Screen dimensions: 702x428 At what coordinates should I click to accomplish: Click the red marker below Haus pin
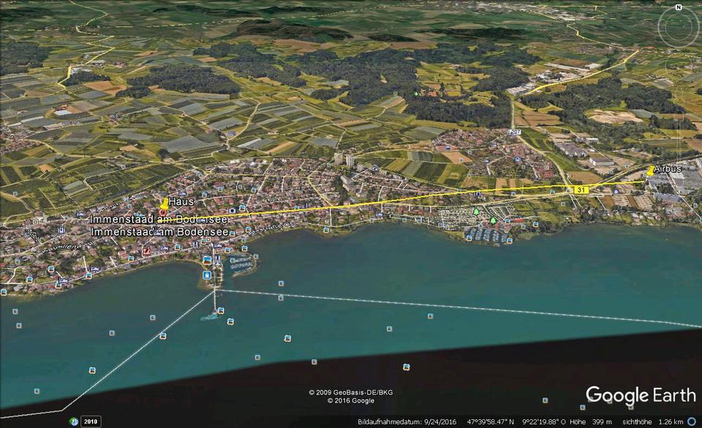pos(163,213)
